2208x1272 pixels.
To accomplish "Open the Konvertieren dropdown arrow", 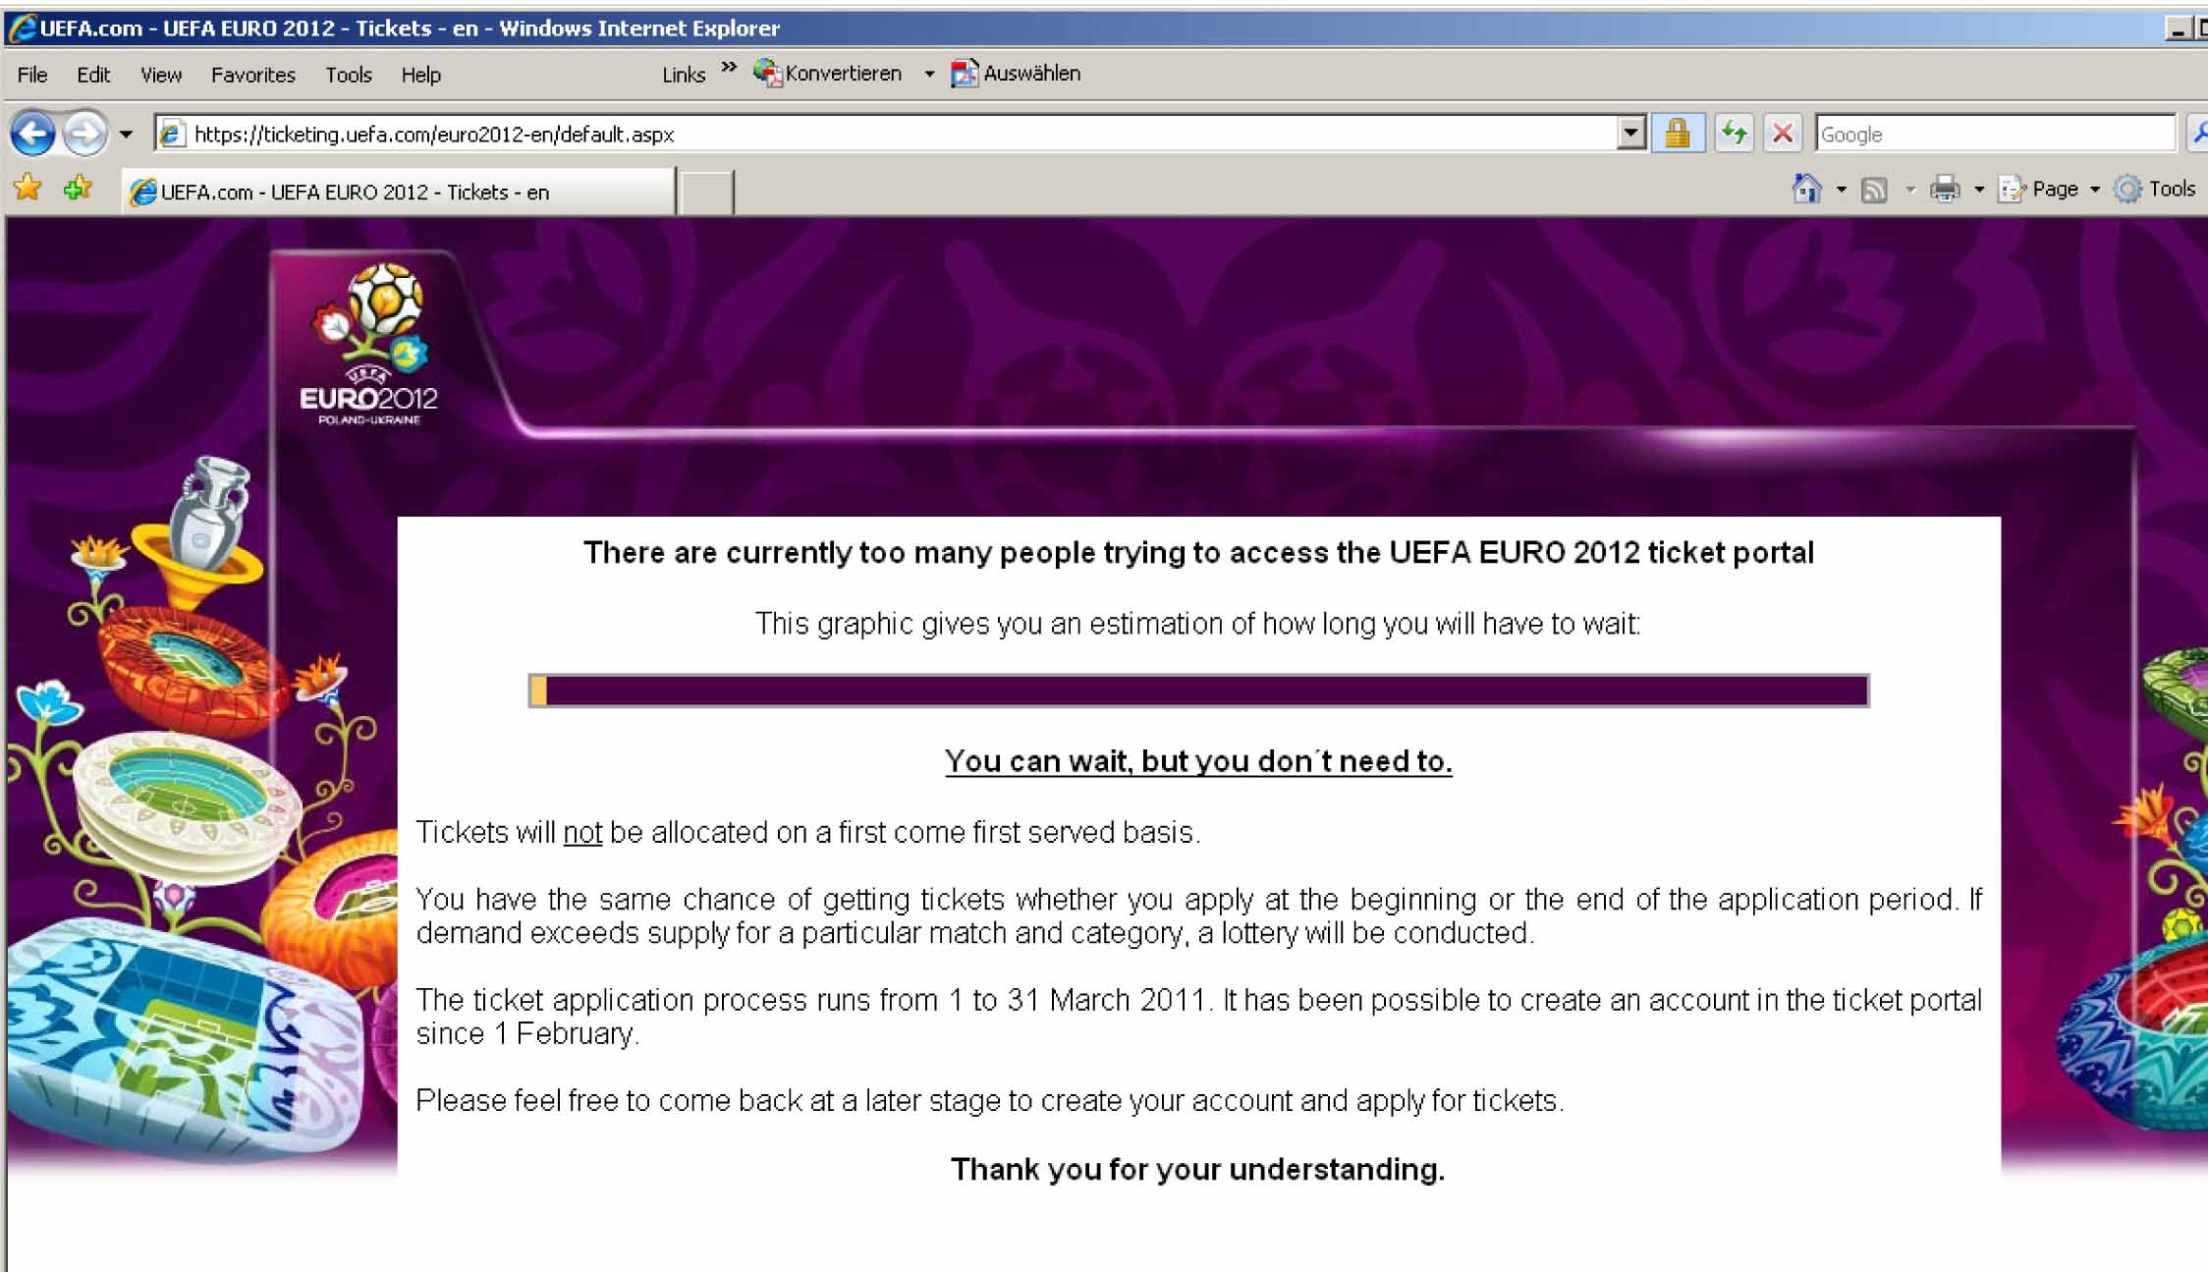I will click(x=929, y=75).
